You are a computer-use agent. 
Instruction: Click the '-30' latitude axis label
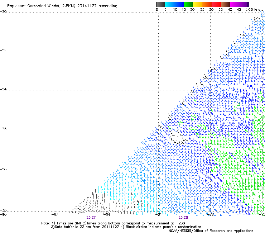(3, 210)
